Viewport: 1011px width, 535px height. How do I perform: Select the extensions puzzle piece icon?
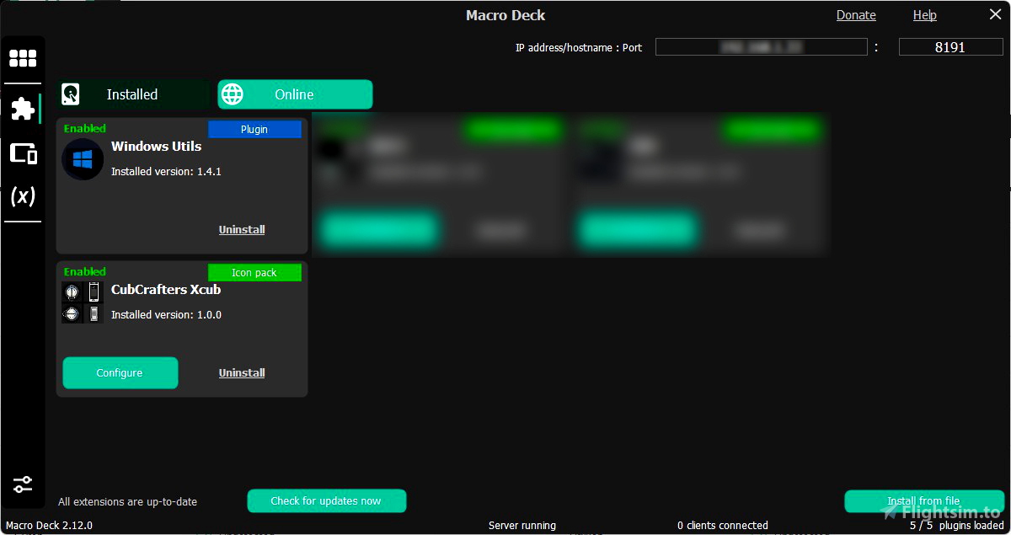click(x=23, y=108)
